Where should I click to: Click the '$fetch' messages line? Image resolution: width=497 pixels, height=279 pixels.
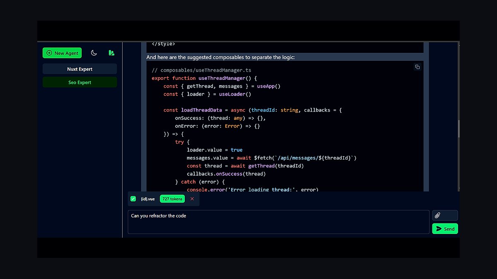pos(272,158)
